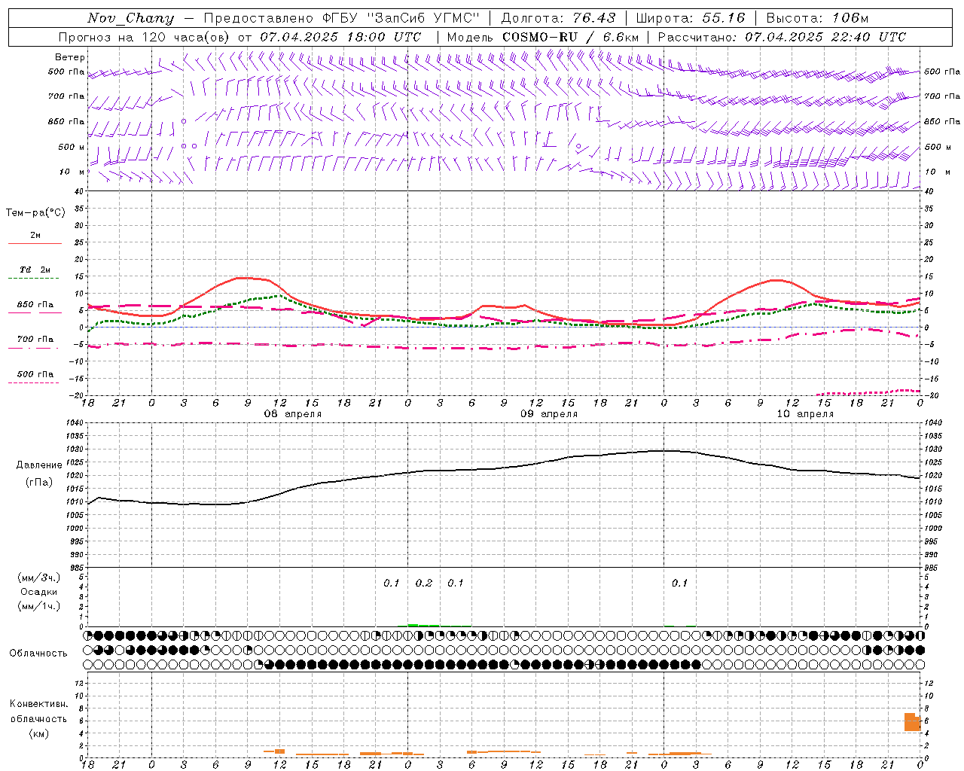Click the "Высота: 106м" elevation text
This screenshot has height=771, width=964.
(817, 18)
